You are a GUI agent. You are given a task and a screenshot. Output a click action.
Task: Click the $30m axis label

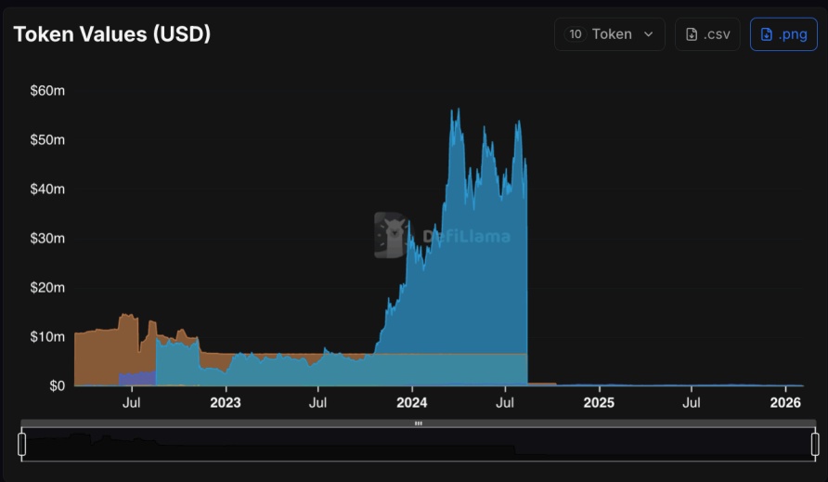[47, 239]
